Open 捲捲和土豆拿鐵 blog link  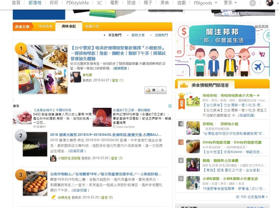(226, 161)
